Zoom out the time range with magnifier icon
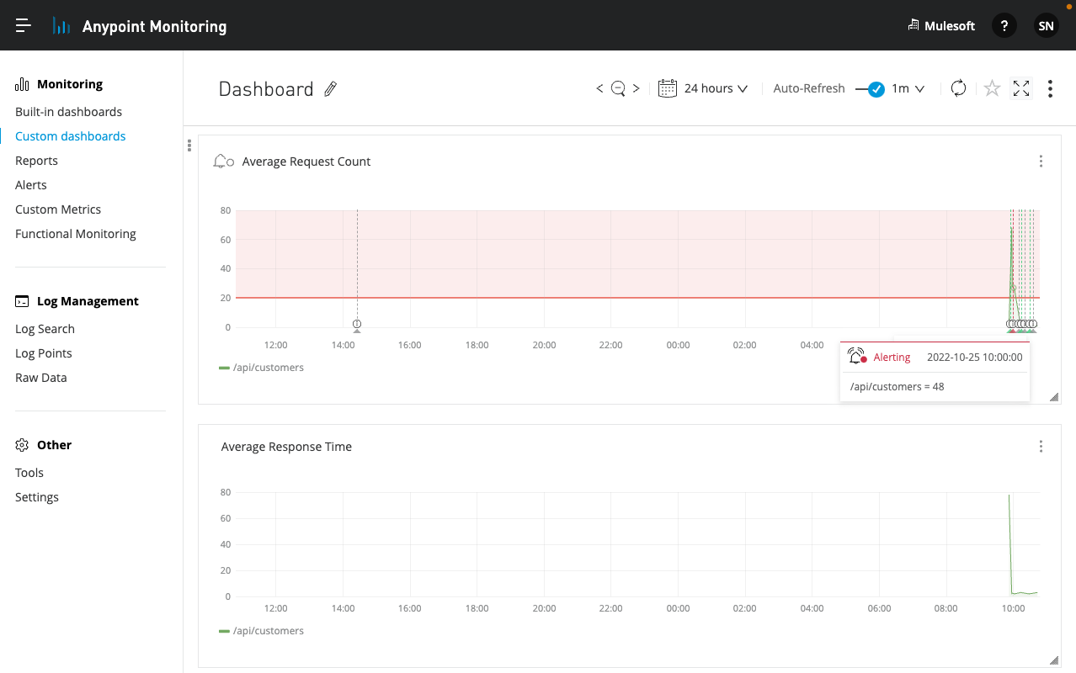1076x673 pixels. tap(618, 87)
